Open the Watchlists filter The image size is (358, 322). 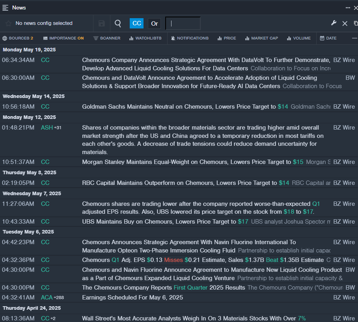tap(145, 38)
